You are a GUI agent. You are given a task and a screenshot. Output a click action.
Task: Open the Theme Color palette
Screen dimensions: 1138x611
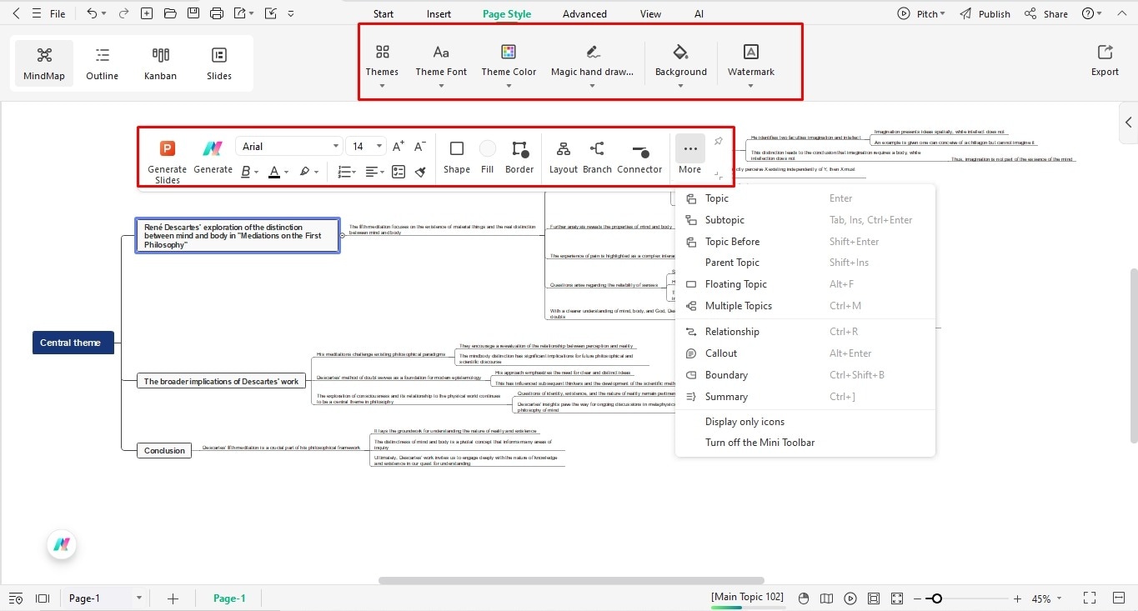tap(509, 65)
